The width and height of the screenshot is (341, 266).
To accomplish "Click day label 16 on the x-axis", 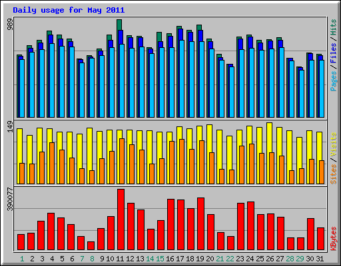I will 170,259.
